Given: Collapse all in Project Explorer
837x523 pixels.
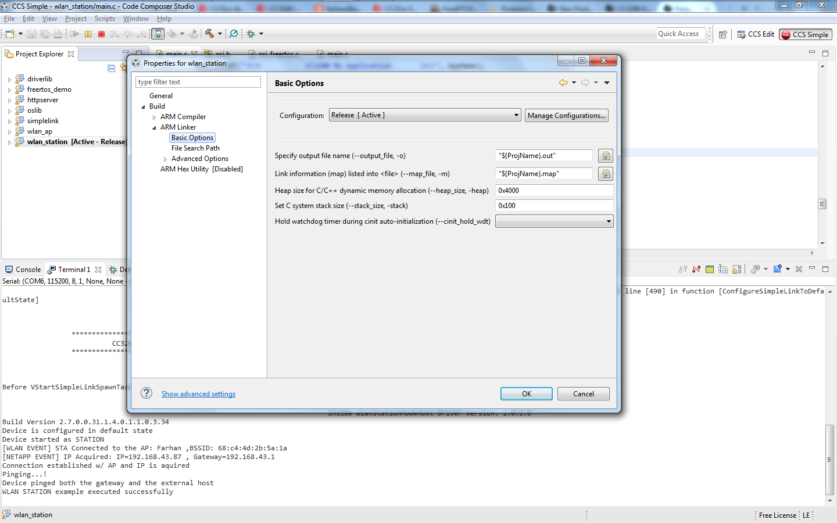Looking at the screenshot, I should click(112, 68).
